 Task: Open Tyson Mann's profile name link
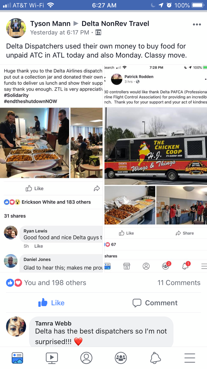tap(50, 24)
